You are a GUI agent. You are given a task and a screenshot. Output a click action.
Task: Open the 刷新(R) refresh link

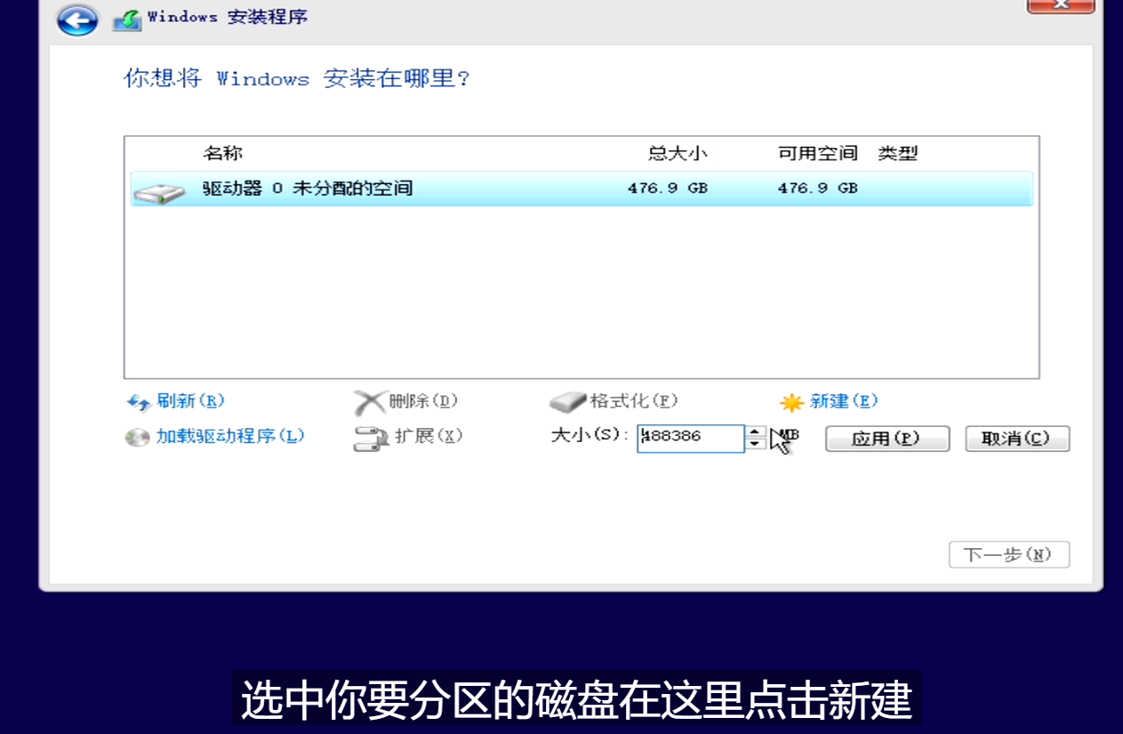click(x=190, y=401)
